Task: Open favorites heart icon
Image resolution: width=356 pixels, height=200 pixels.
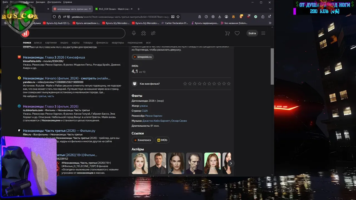Action: pyautogui.click(x=237, y=33)
